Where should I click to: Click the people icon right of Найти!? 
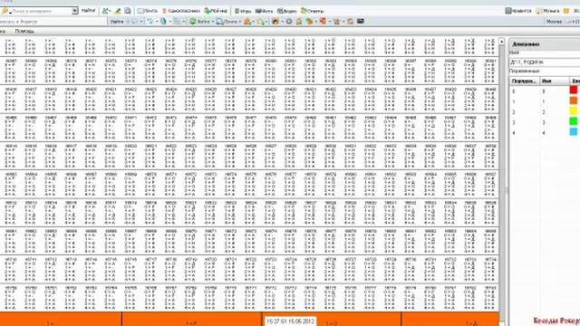point(106,11)
